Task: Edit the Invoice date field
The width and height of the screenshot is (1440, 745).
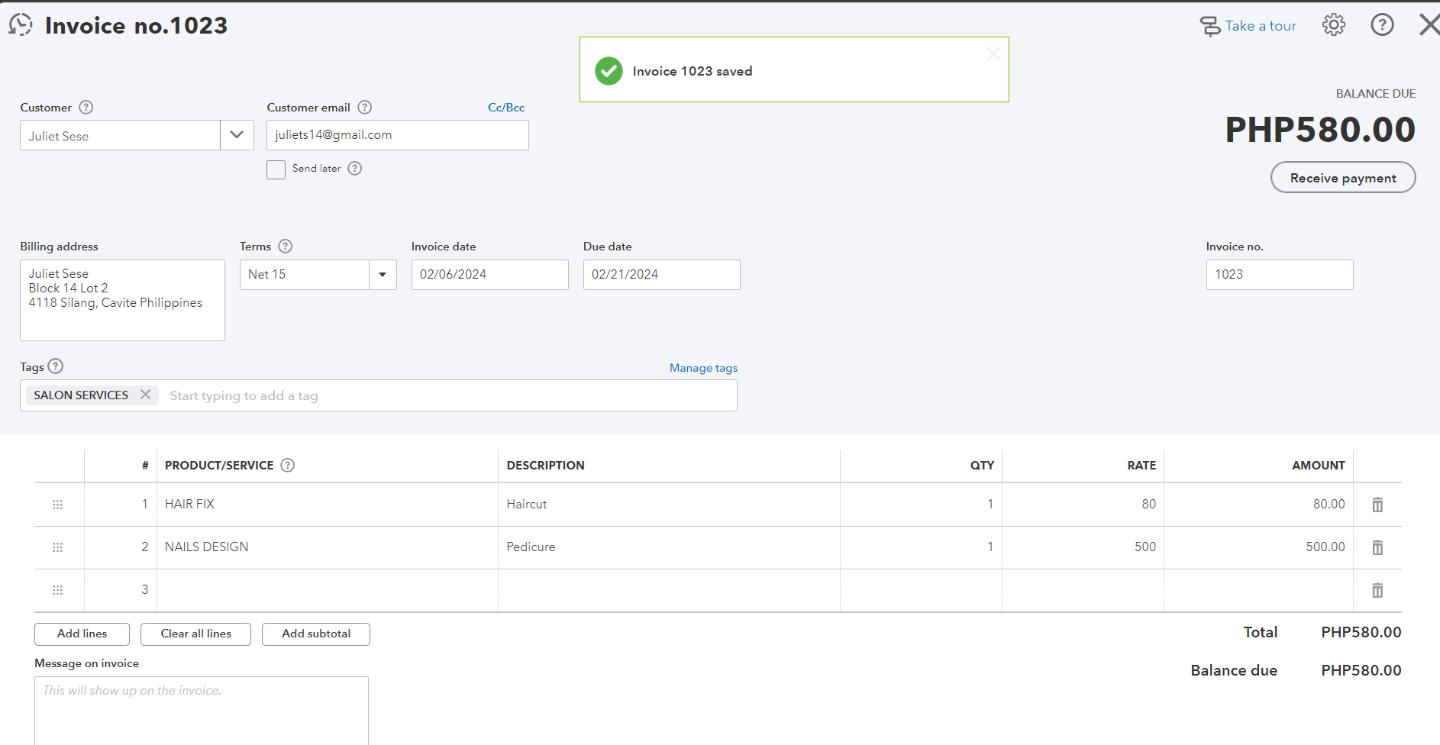Action: pos(489,275)
